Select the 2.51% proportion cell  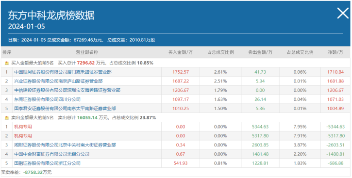click(220, 81)
